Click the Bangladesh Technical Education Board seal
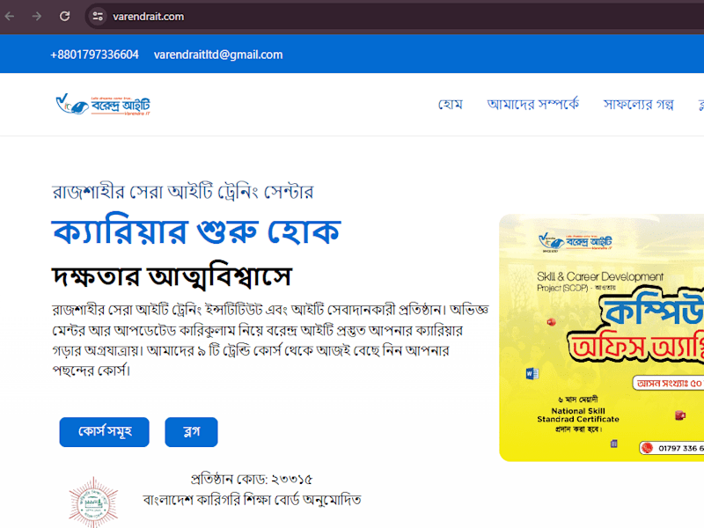Screen dimensions: 704x528 [x=93, y=502]
